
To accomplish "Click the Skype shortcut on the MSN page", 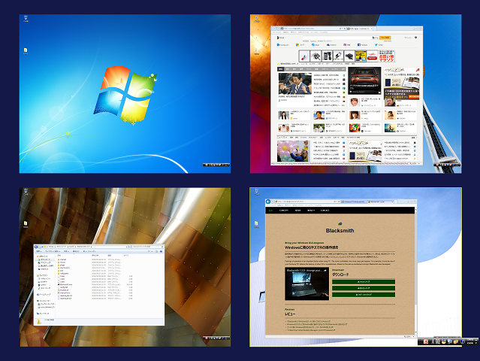I will click(315, 45).
